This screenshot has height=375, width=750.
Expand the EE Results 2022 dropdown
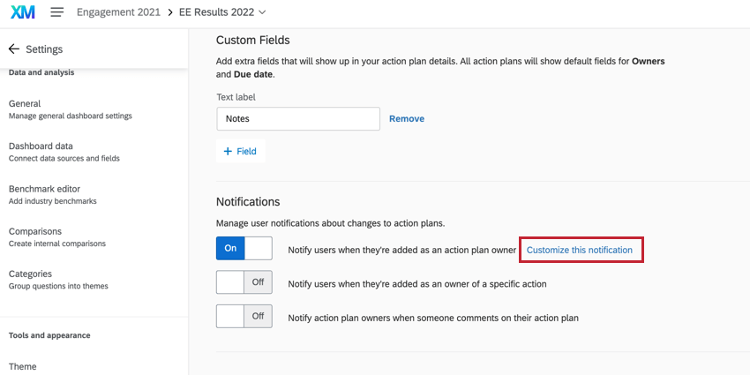pos(260,12)
